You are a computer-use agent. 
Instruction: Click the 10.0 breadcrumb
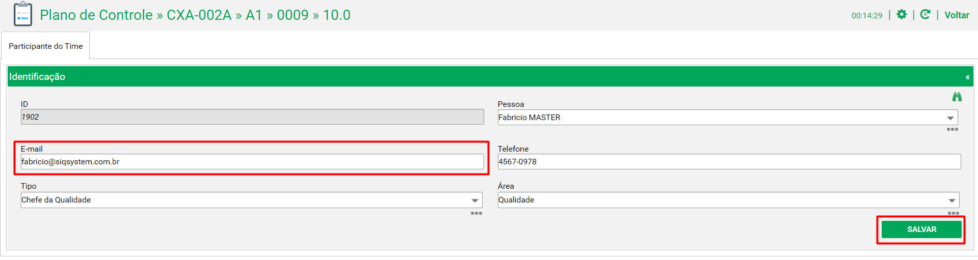point(337,15)
